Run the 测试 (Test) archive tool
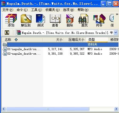The height and width of the screenshot is (113, 119). pyautogui.click(x=41, y=21)
